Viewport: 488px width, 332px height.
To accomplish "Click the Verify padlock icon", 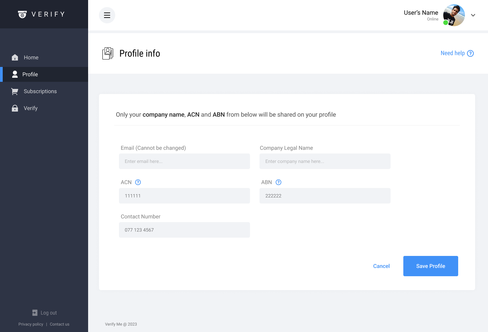I will coord(15,108).
